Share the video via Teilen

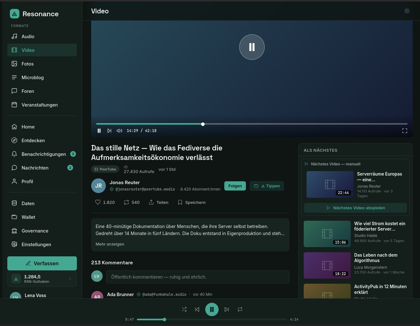[159, 202]
